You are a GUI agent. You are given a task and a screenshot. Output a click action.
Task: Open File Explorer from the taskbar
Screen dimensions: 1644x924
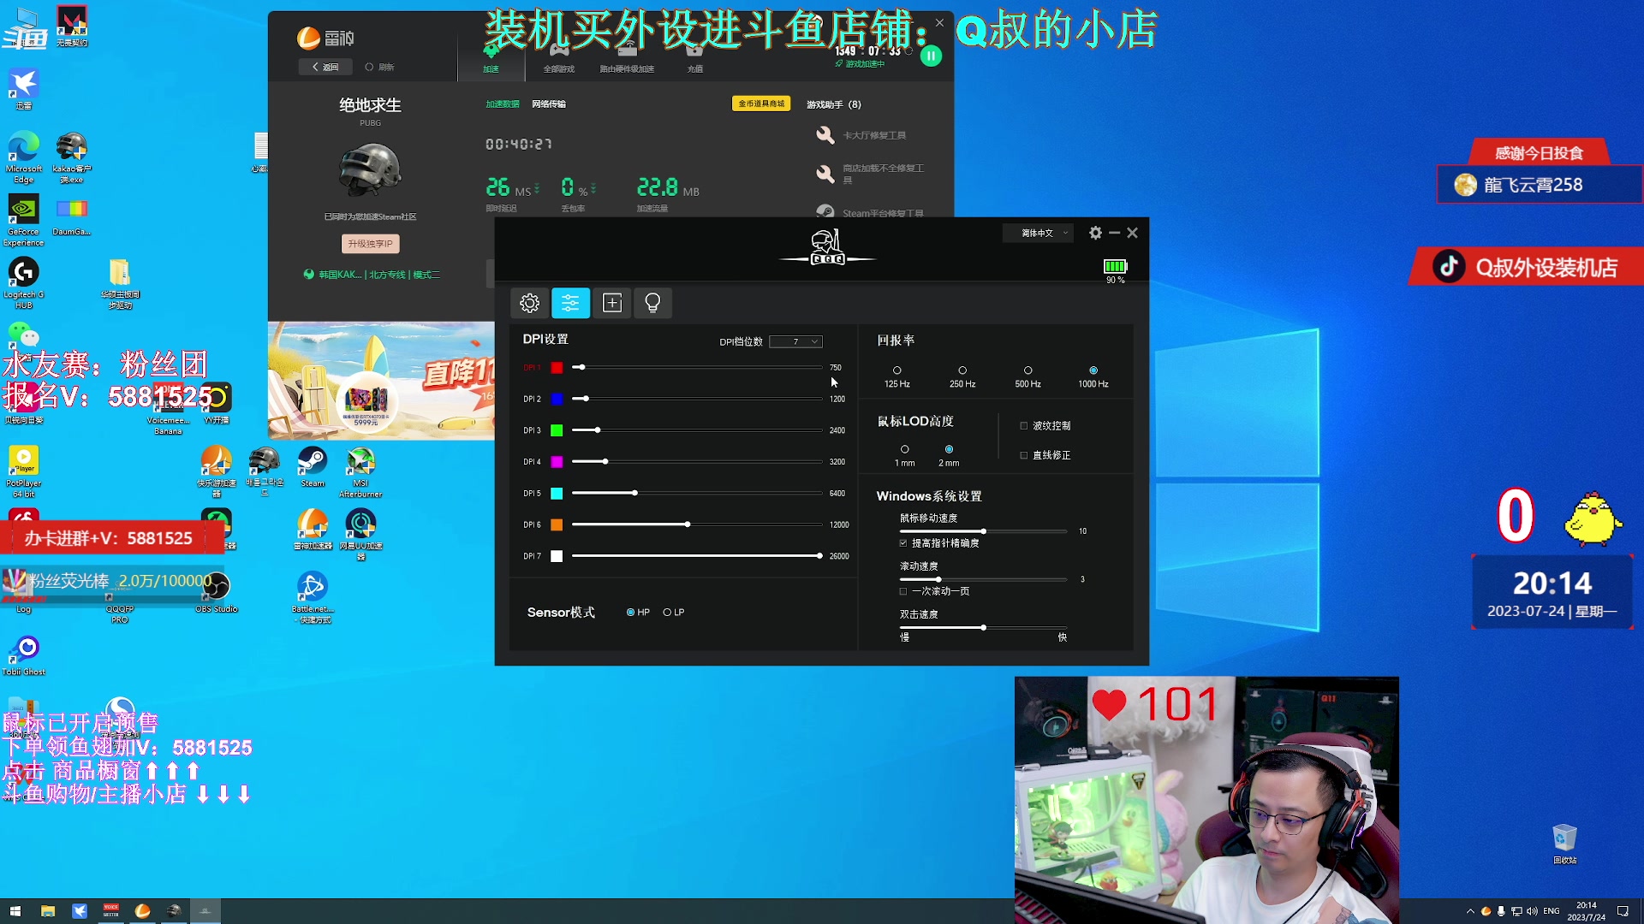(48, 911)
